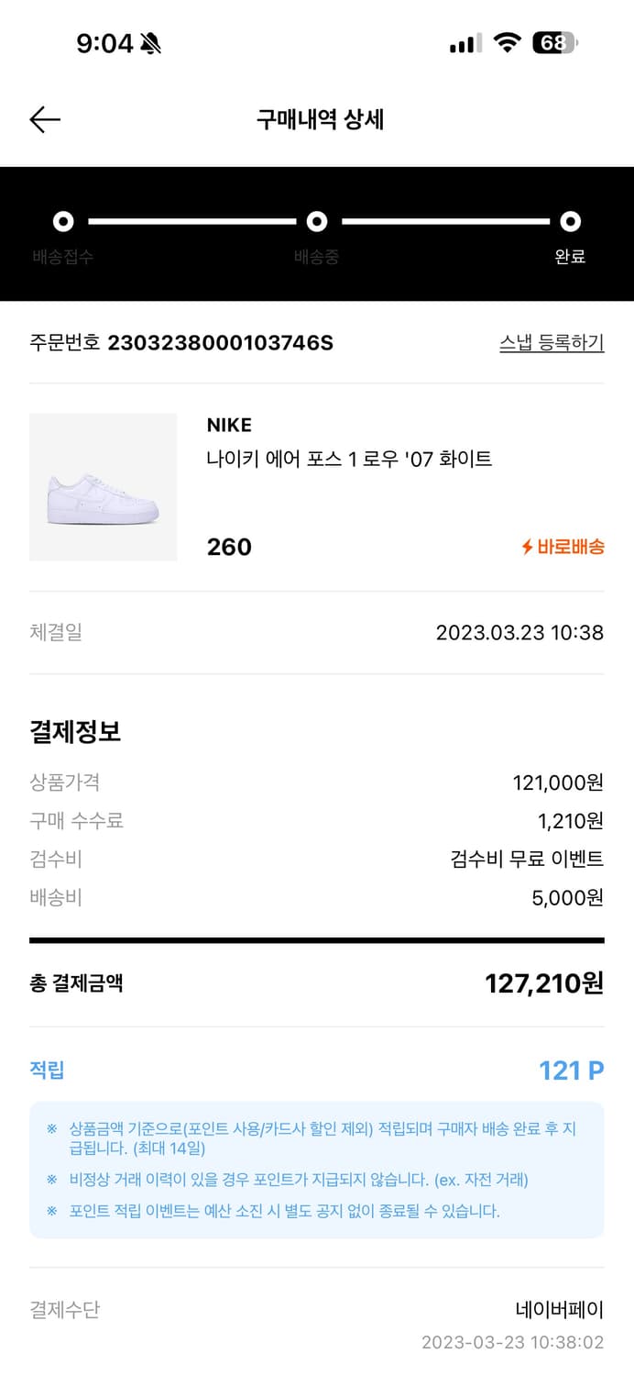Tap the back arrow icon
Viewport: 634px width, 1376px height.
pyautogui.click(x=44, y=119)
